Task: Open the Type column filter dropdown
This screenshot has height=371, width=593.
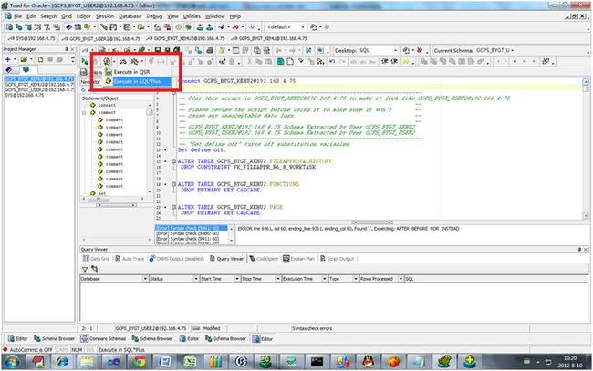Action: point(355,279)
